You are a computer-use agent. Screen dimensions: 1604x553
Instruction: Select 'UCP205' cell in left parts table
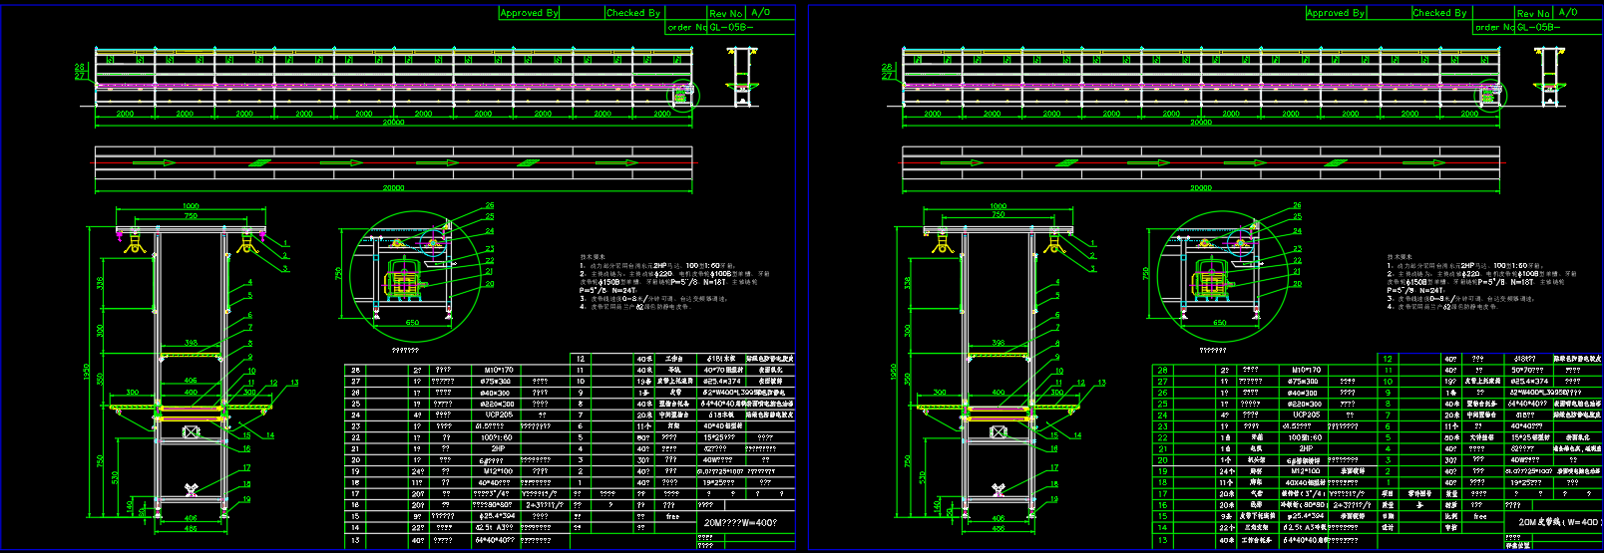click(498, 415)
